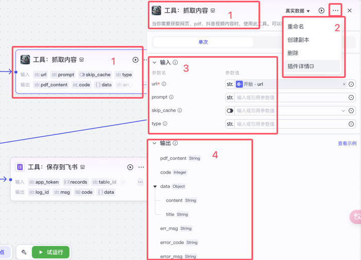Collapse the 输出 section
The image size is (361, 260).
[154, 143]
